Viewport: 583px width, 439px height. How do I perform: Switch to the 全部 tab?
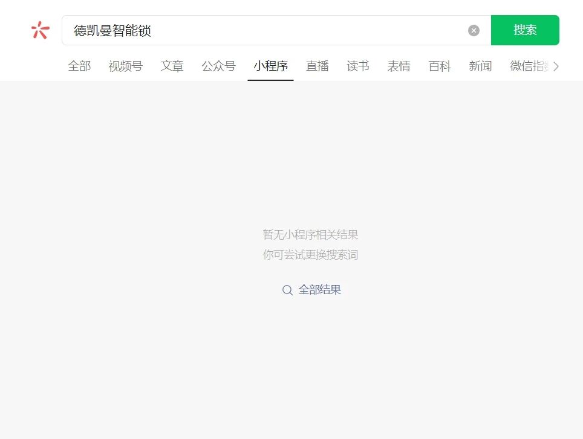(79, 66)
